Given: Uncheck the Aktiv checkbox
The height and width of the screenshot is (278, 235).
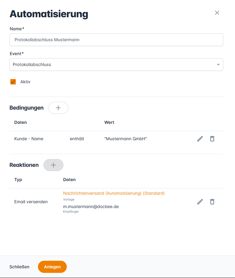Looking at the screenshot, I should [13, 82].
